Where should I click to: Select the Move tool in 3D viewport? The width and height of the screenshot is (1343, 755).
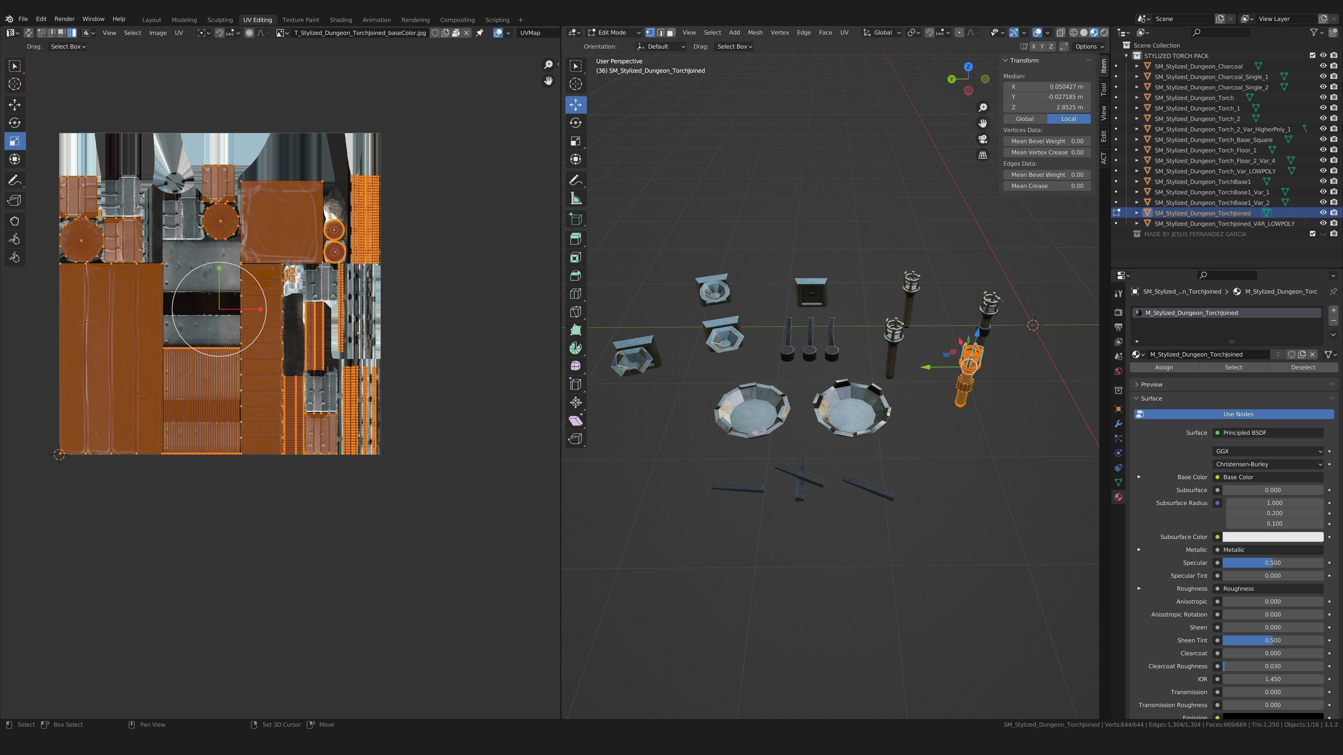pyautogui.click(x=576, y=105)
